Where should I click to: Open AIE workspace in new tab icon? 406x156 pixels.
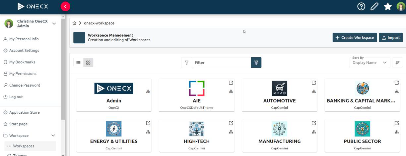(231, 83)
